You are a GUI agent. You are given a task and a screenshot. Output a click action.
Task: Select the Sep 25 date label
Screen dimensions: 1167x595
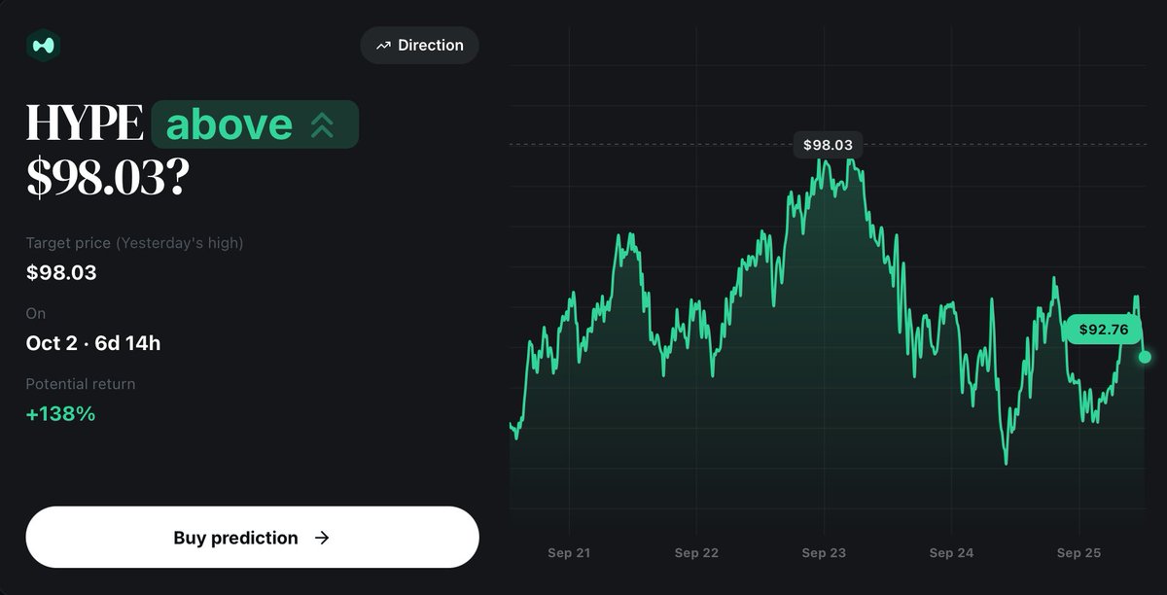[1079, 553]
